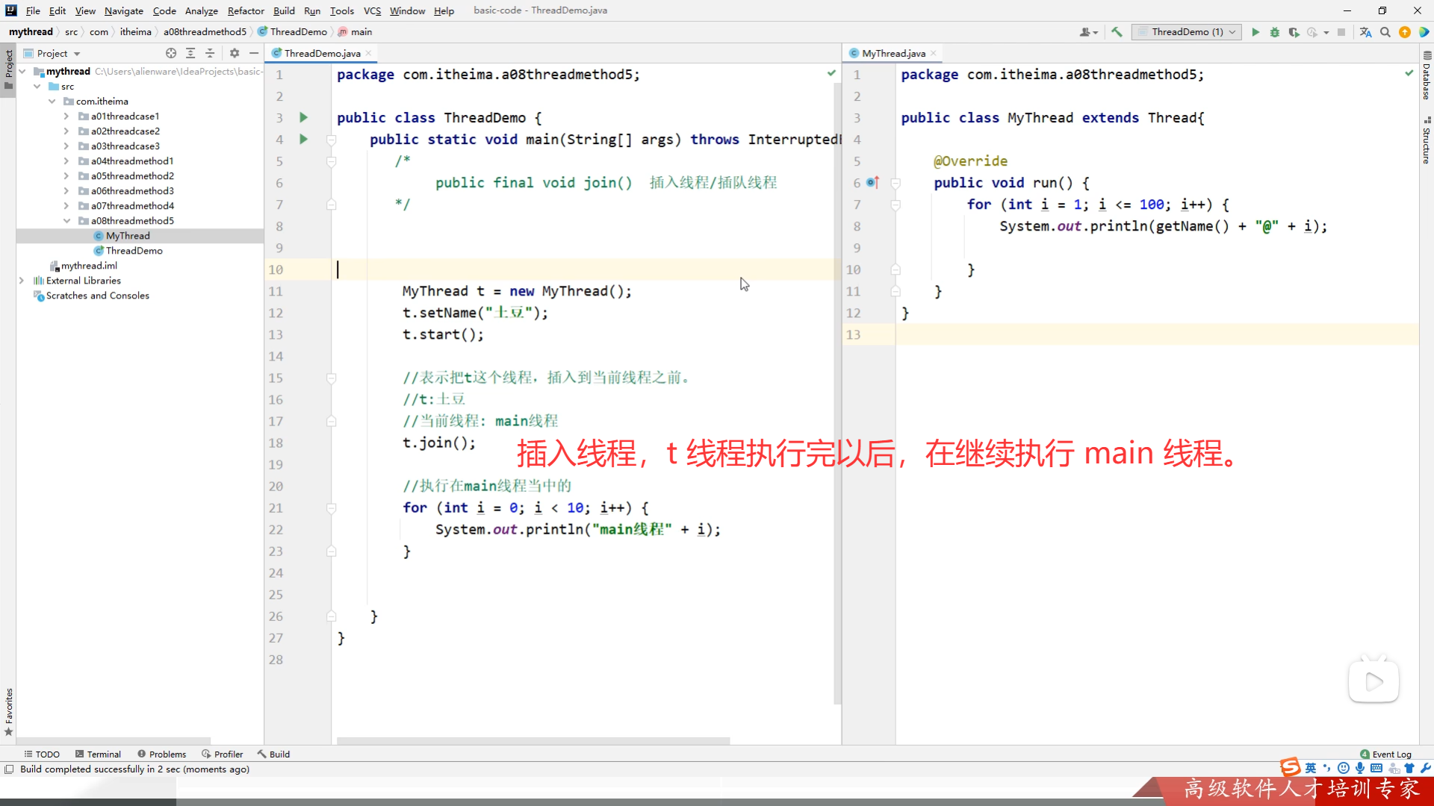The width and height of the screenshot is (1434, 806).
Task: Run ThreadDemo with green play button
Action: 1255,32
